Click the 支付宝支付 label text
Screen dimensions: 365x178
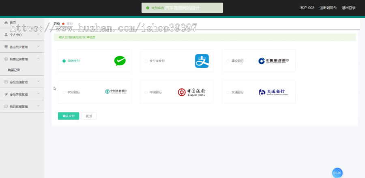coord(157,61)
